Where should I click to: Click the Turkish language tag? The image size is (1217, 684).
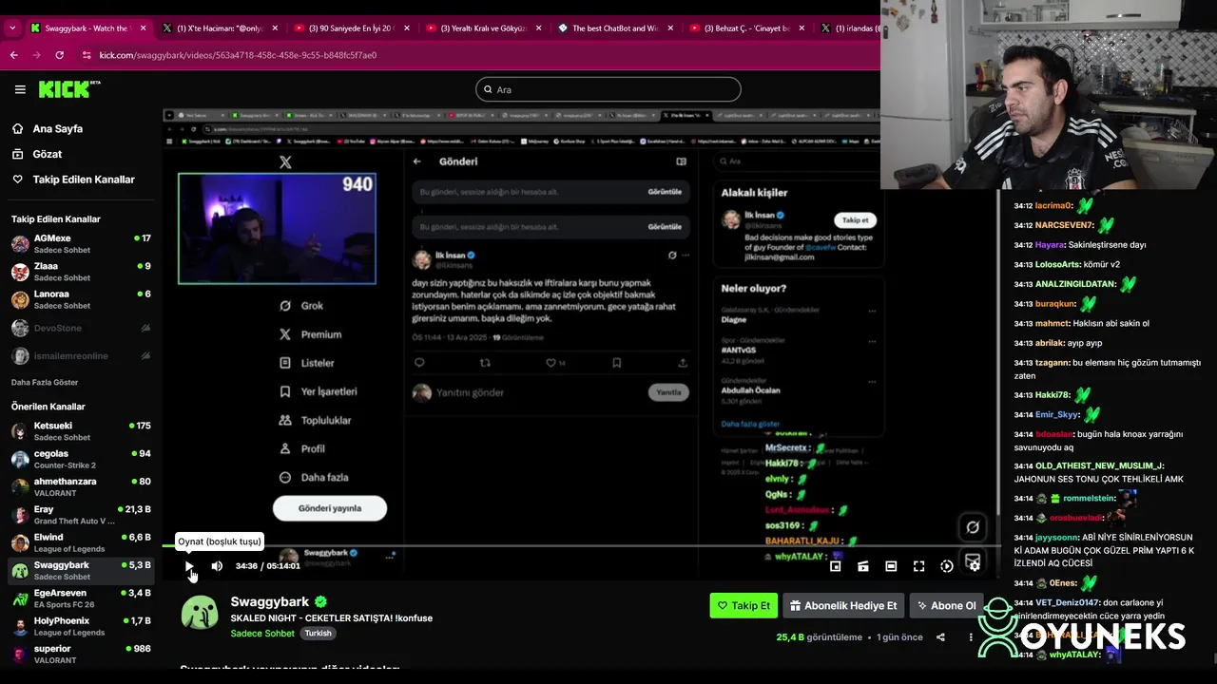[x=319, y=633]
